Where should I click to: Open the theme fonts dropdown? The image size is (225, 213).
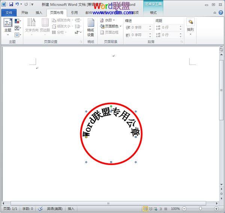coord(18,28)
